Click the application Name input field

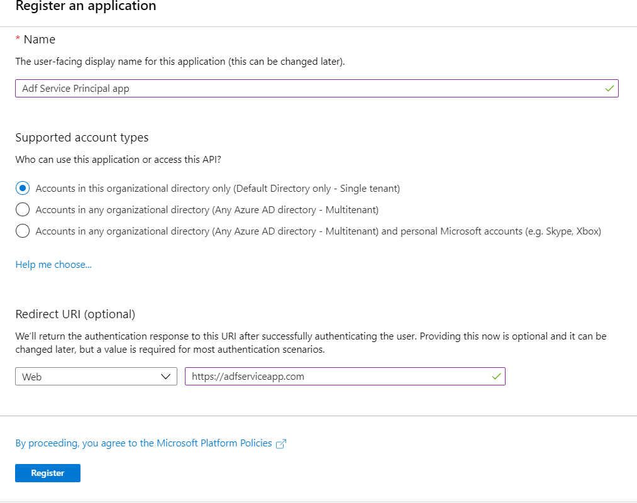tap(316, 88)
